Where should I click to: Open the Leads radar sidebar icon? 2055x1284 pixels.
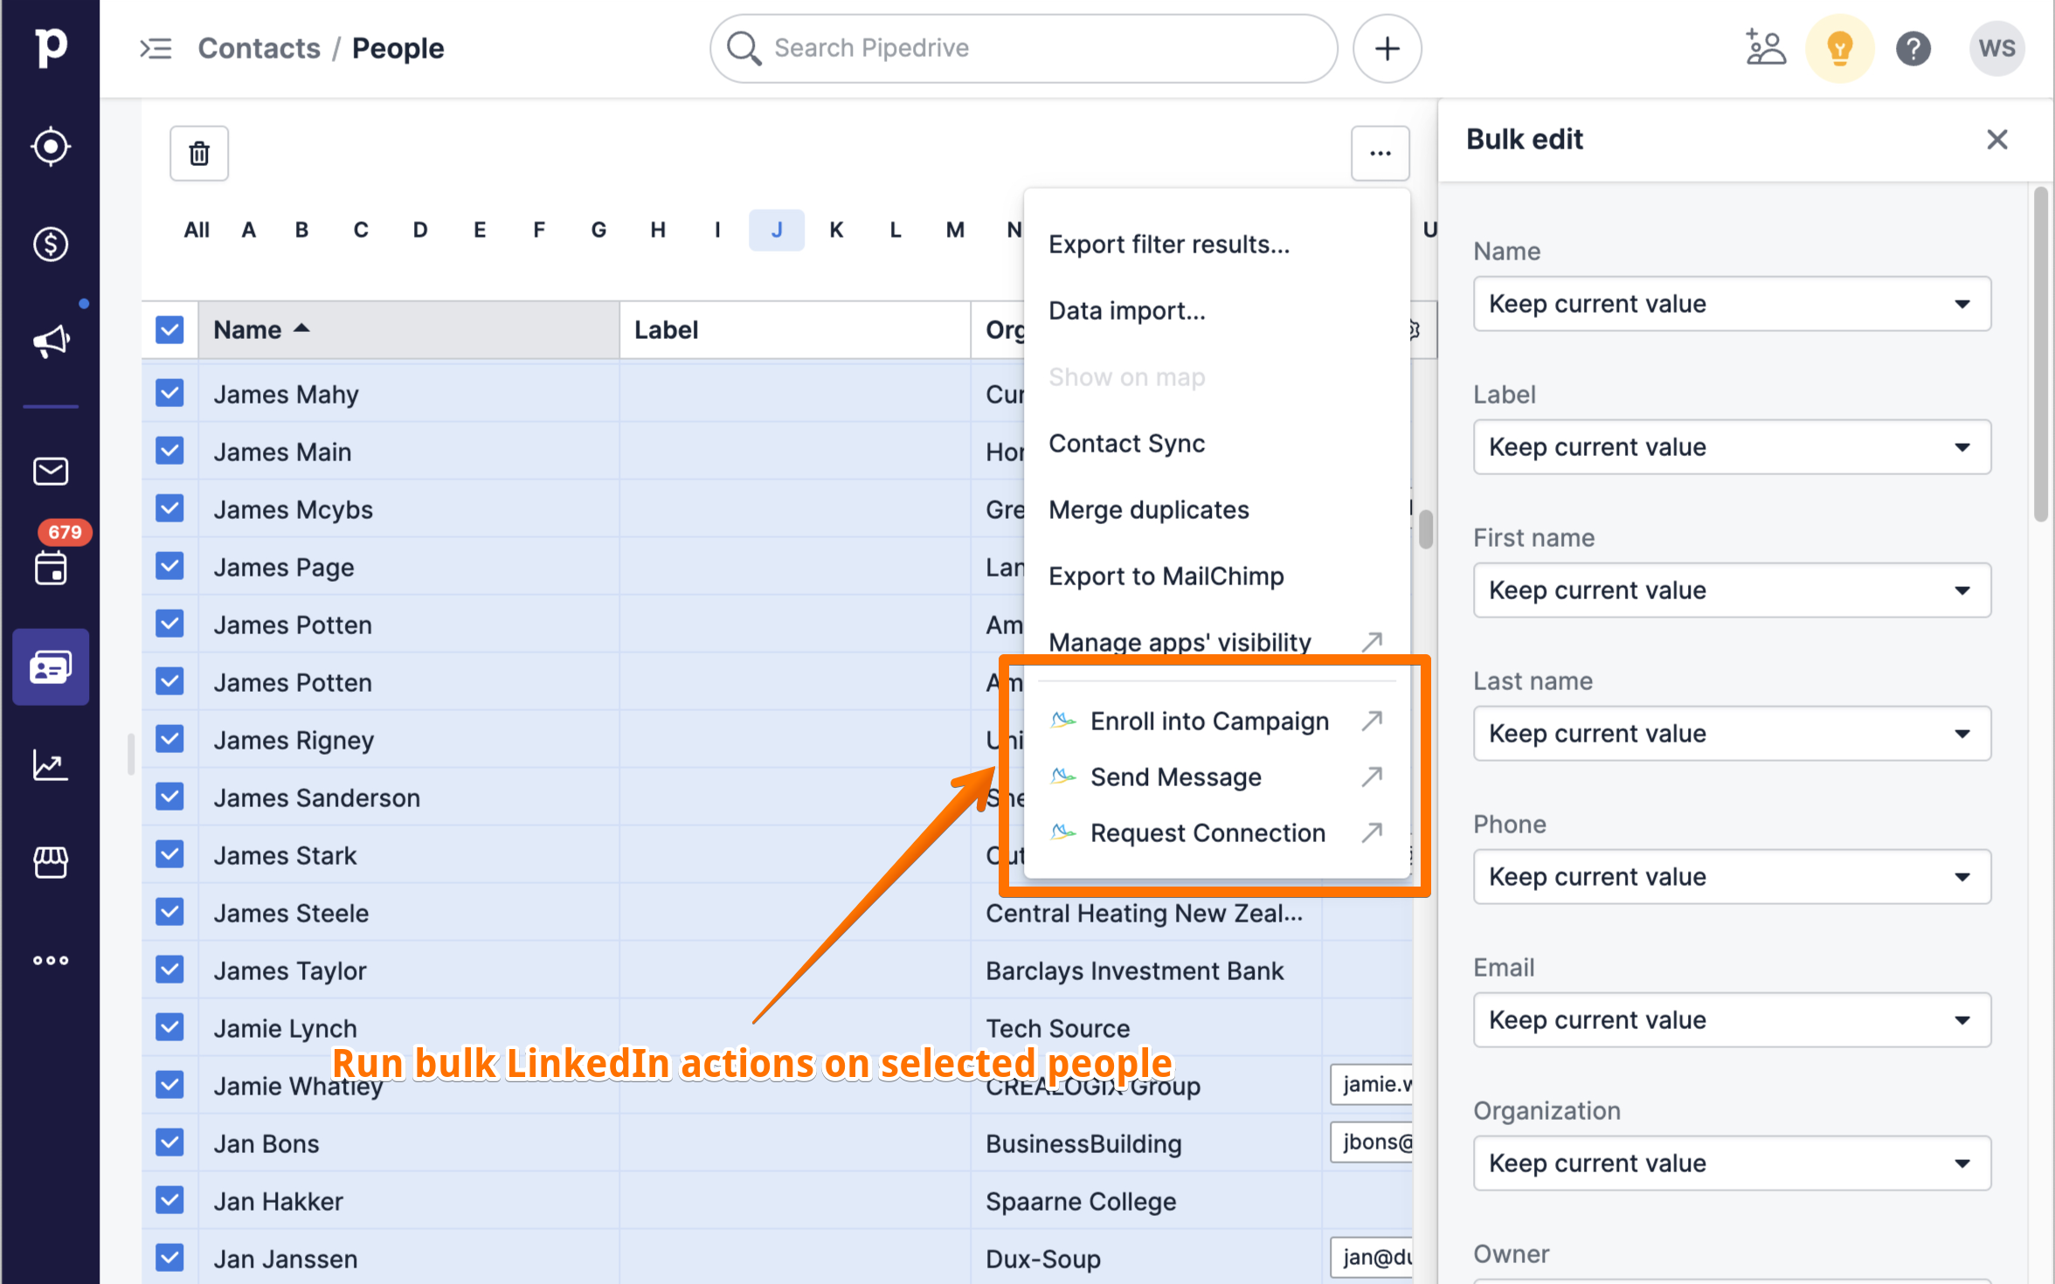[x=51, y=147]
